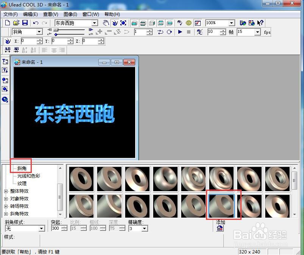Open a file with the folder icon

tap(16, 23)
